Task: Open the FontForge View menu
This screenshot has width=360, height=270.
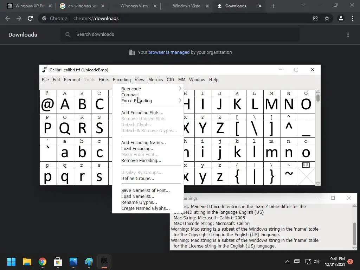Action: pyautogui.click(x=139, y=80)
